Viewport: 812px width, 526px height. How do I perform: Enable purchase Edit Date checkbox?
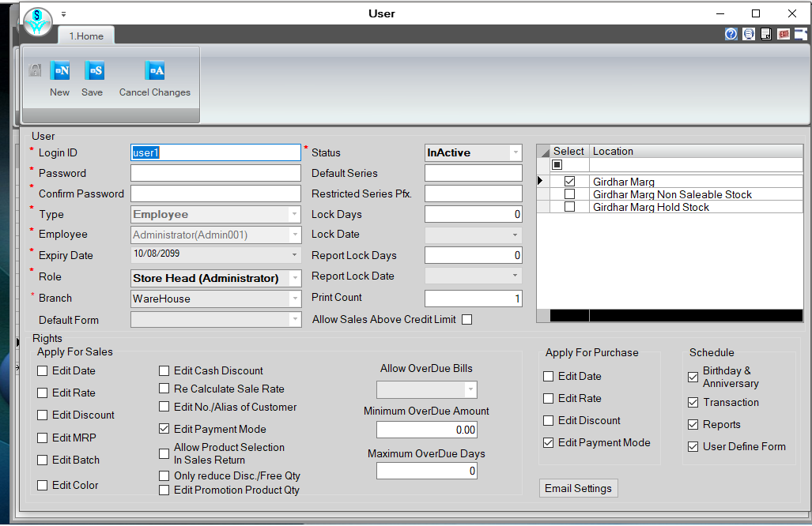tap(549, 377)
